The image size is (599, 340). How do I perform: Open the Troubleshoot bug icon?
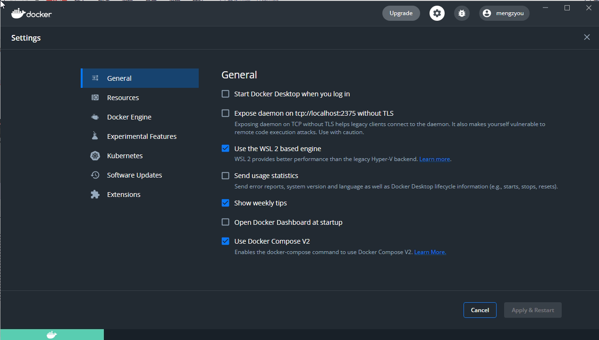tap(462, 13)
